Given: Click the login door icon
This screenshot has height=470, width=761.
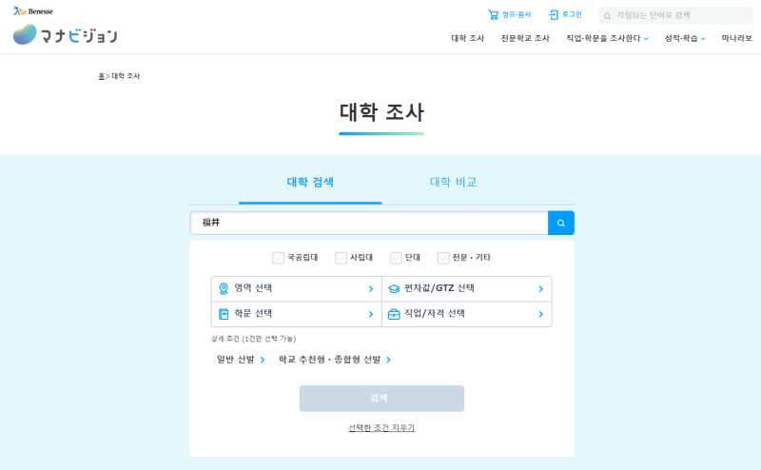Looking at the screenshot, I should tap(554, 15).
